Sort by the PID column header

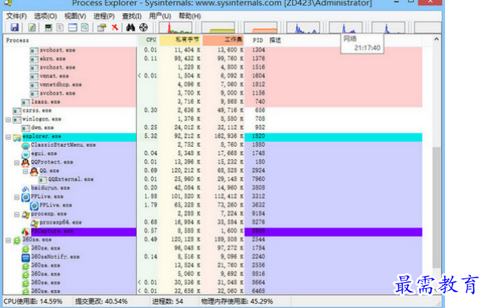point(258,39)
